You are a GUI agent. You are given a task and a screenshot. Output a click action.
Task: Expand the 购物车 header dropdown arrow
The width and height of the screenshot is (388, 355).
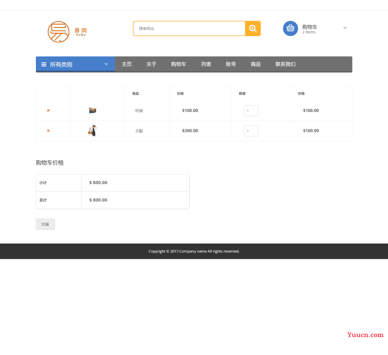point(345,28)
